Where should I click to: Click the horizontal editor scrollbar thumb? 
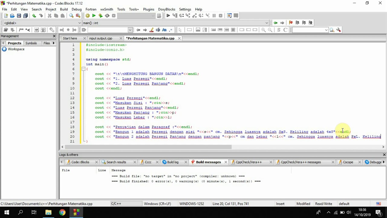point(148,147)
